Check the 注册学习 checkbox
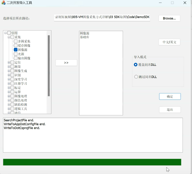 tap(12, 83)
